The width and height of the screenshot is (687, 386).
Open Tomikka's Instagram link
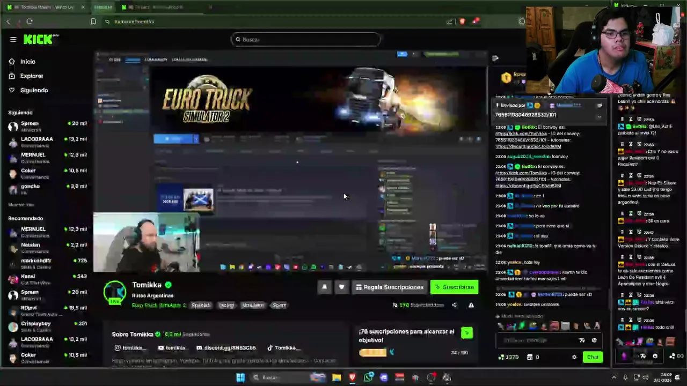click(129, 348)
